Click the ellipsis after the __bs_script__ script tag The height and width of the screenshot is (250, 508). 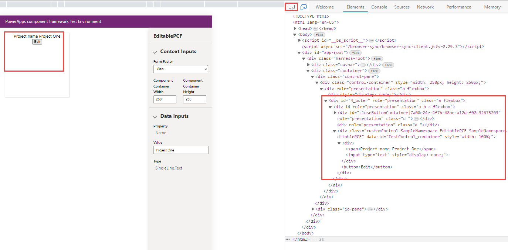[372, 40]
